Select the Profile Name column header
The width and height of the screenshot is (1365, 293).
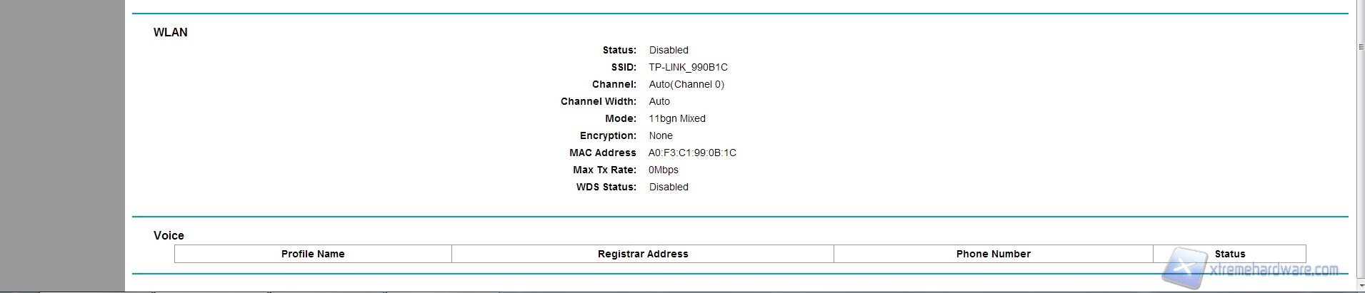[x=313, y=255]
